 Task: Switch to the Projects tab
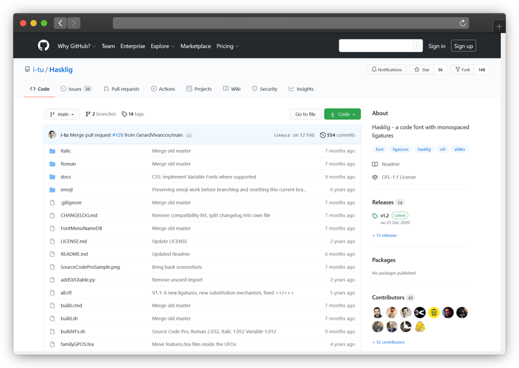[199, 89]
